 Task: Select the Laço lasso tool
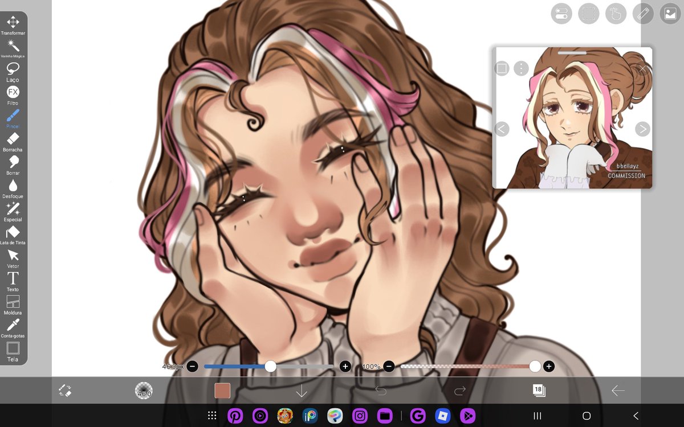(x=13, y=72)
